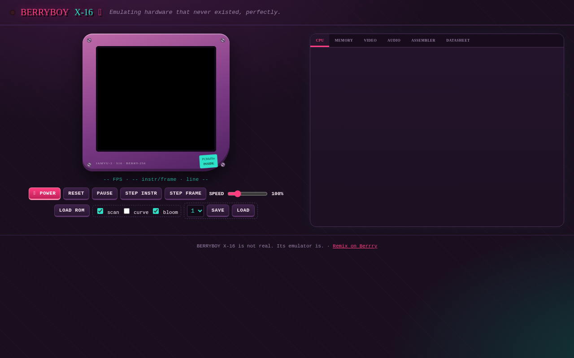Open the Remix on Berrry link
This screenshot has height=358, width=574.
355,246
